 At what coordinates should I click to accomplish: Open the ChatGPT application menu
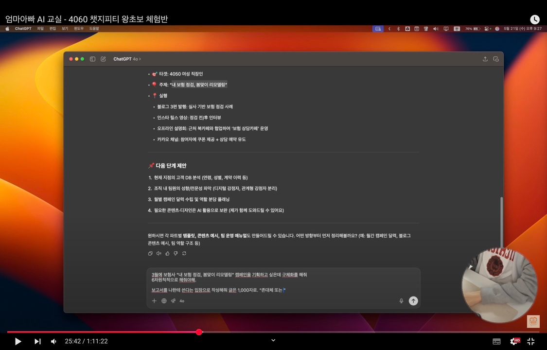point(23,29)
